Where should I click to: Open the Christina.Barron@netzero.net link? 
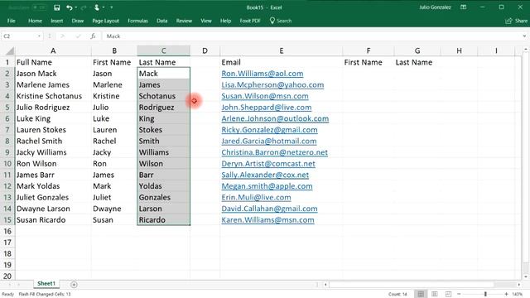274,152
